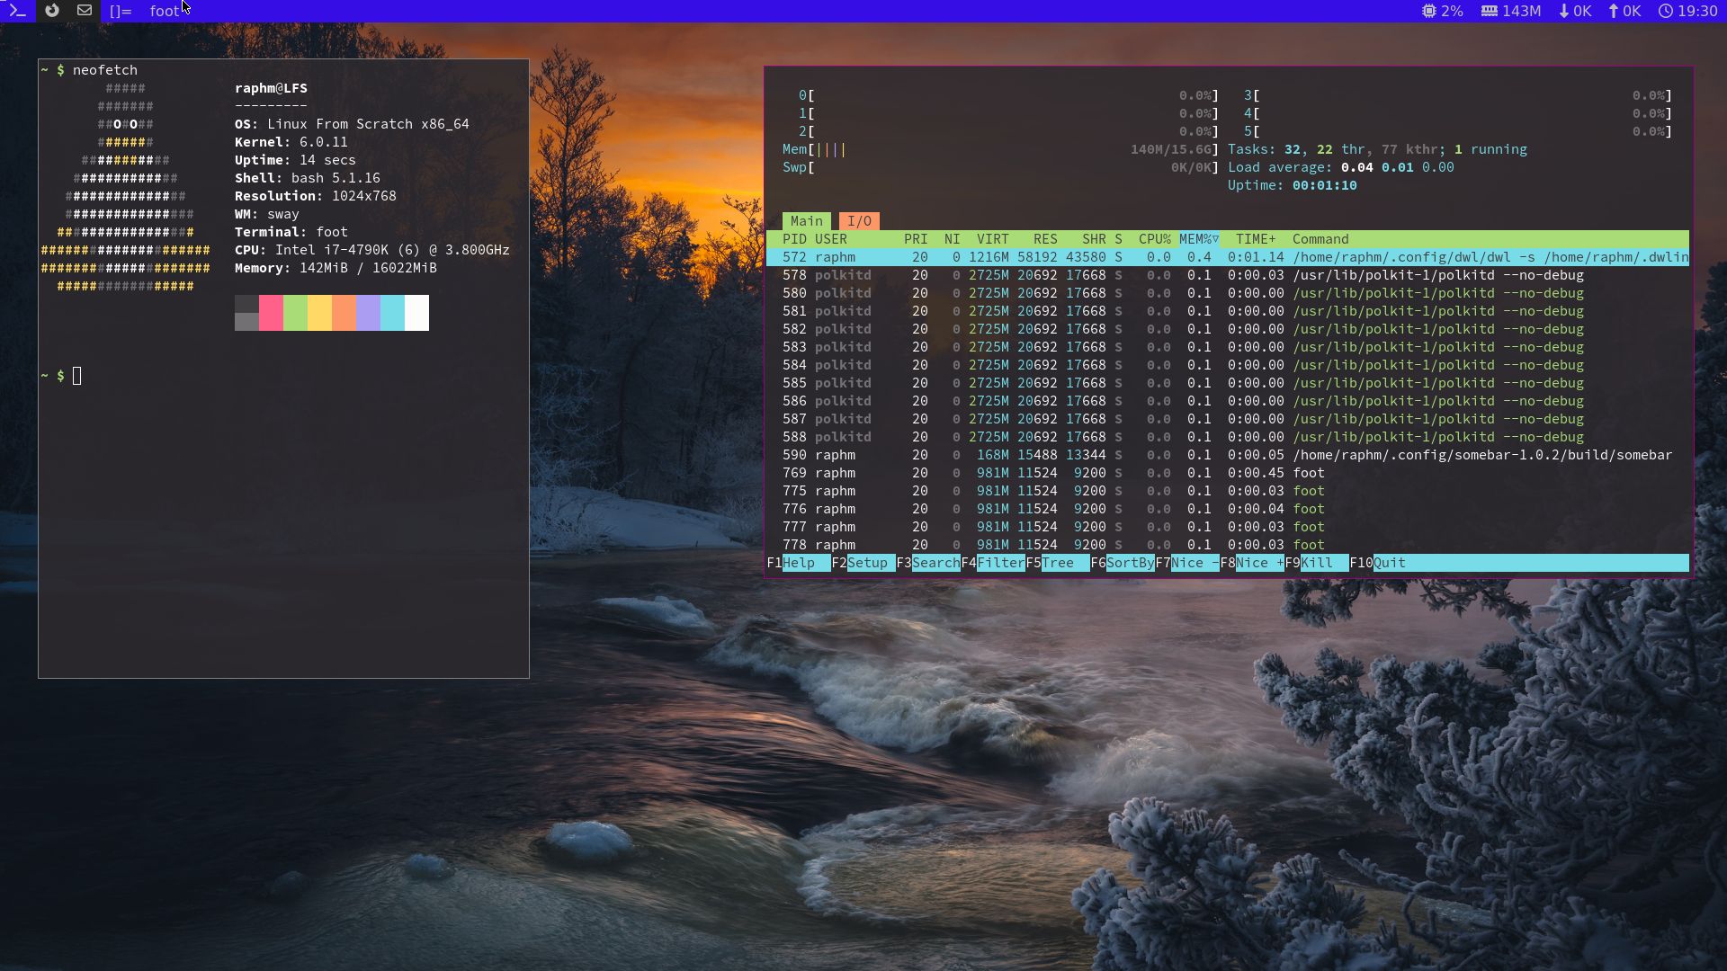Open F4 Filter in htop
Viewport: 1727px width, 971px height.
point(993,563)
